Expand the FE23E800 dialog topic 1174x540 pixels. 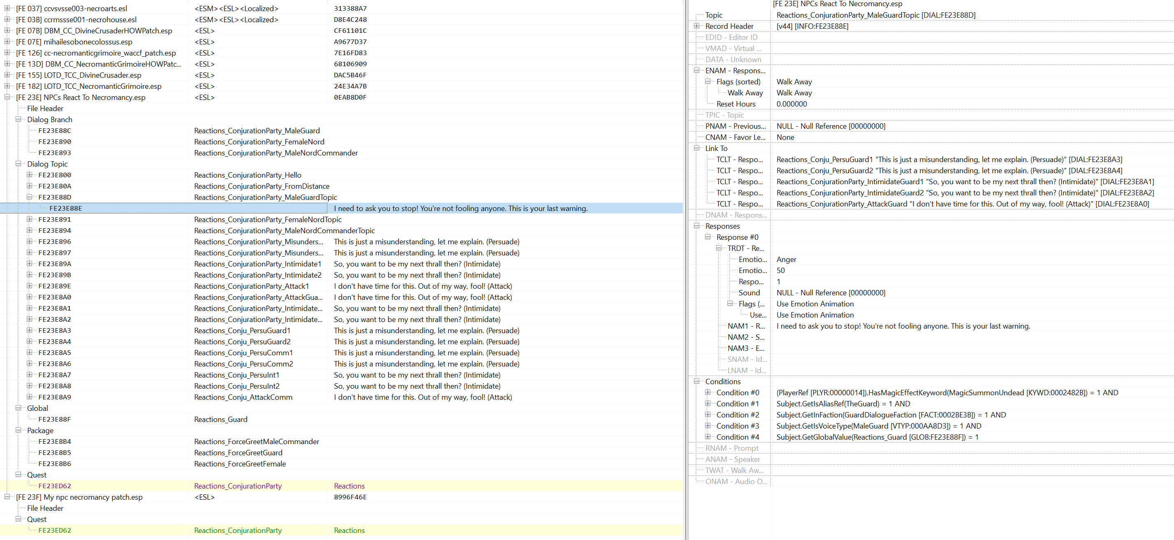coord(29,174)
